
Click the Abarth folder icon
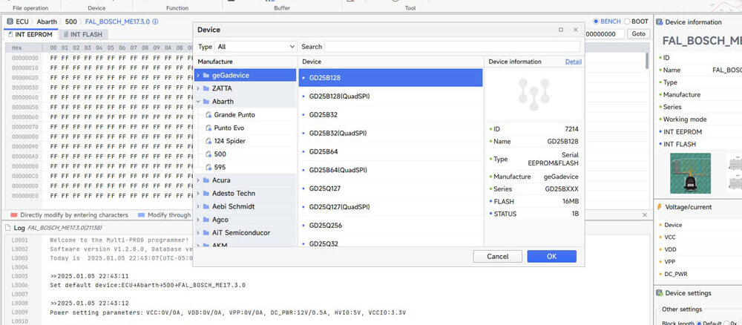click(x=206, y=102)
